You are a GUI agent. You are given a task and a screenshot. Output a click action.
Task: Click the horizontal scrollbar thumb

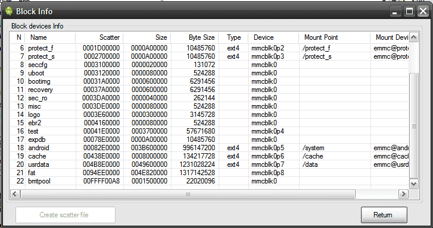(188, 194)
